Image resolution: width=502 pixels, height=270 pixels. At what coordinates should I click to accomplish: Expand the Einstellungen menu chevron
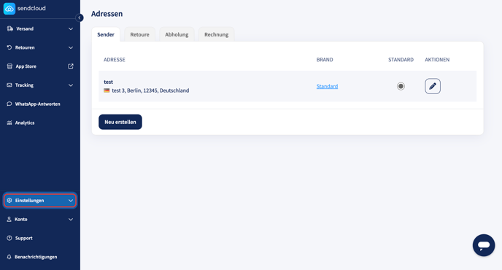coord(71,201)
